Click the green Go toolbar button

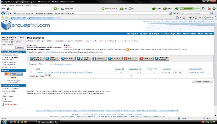[57, 9]
